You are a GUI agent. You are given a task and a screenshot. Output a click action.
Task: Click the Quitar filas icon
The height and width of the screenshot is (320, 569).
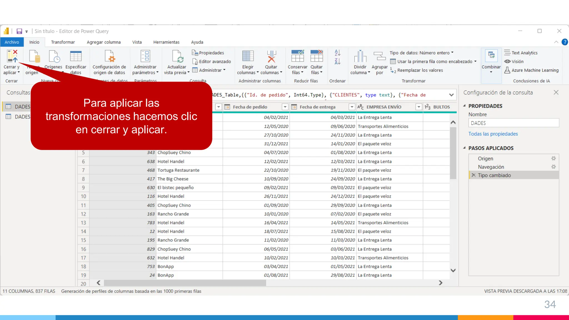[316, 56]
